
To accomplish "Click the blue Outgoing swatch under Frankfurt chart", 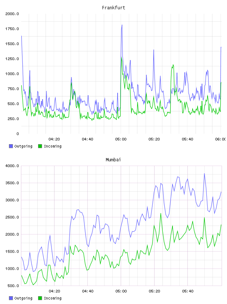I will coord(11,146).
